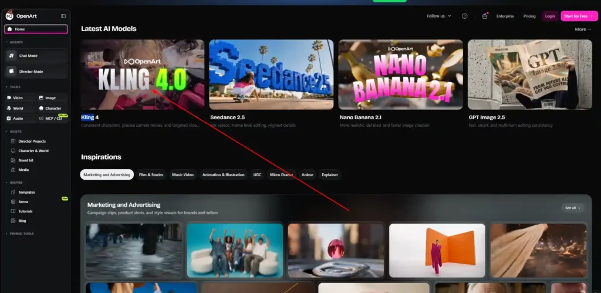Open Director Mode agent
This screenshot has width=601, height=293.
pyautogui.click(x=36, y=71)
